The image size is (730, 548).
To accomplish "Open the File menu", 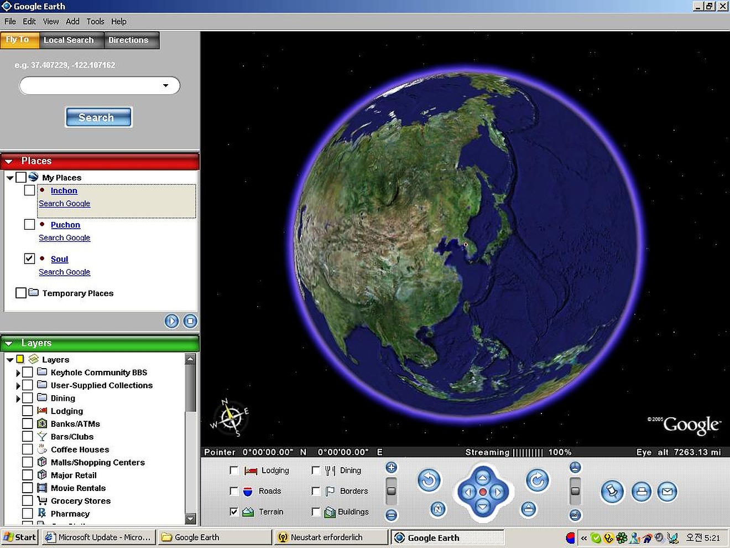I will 10,22.
